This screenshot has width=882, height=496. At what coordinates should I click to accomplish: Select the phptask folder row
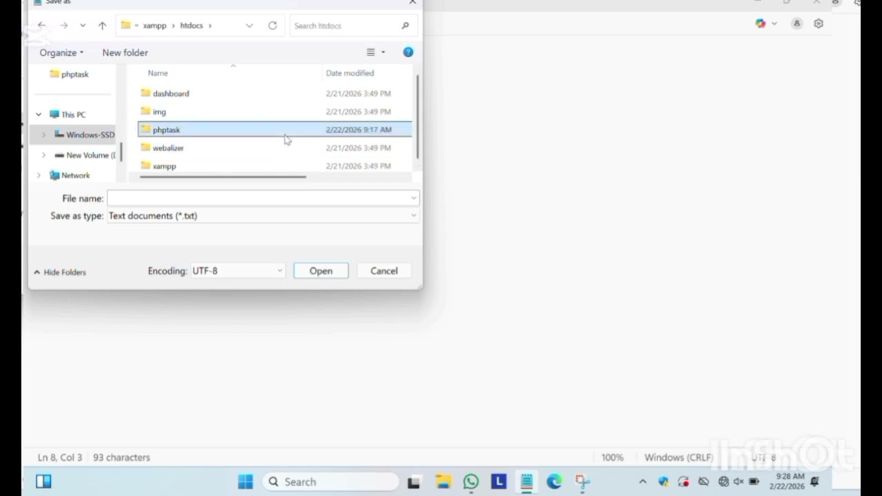[274, 130]
